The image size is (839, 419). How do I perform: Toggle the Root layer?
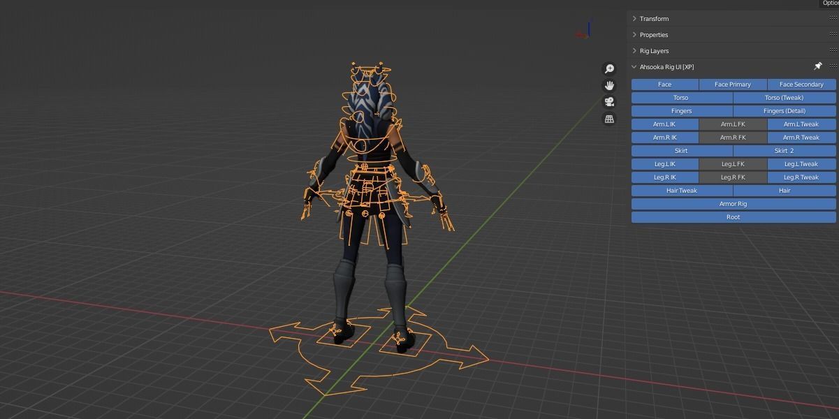tap(734, 217)
